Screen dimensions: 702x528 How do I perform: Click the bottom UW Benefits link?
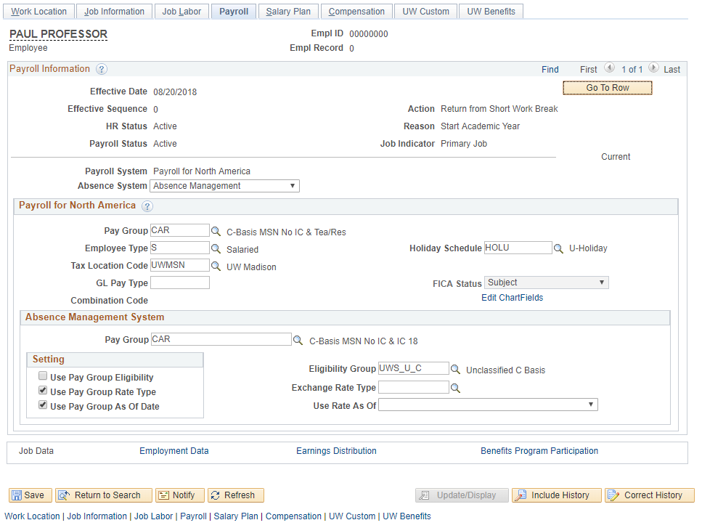pyautogui.click(x=407, y=516)
